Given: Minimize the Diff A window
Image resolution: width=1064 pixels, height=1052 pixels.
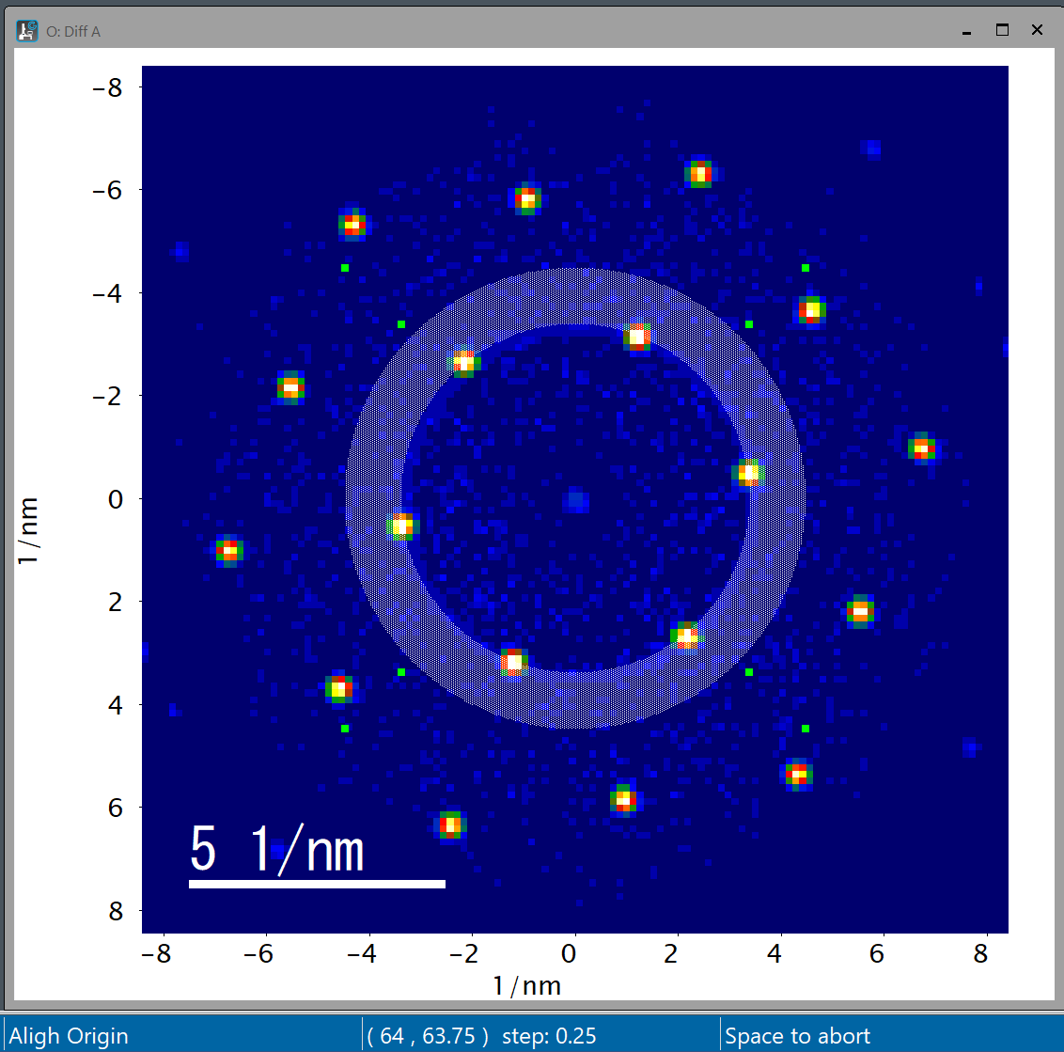Looking at the screenshot, I should click(x=966, y=31).
